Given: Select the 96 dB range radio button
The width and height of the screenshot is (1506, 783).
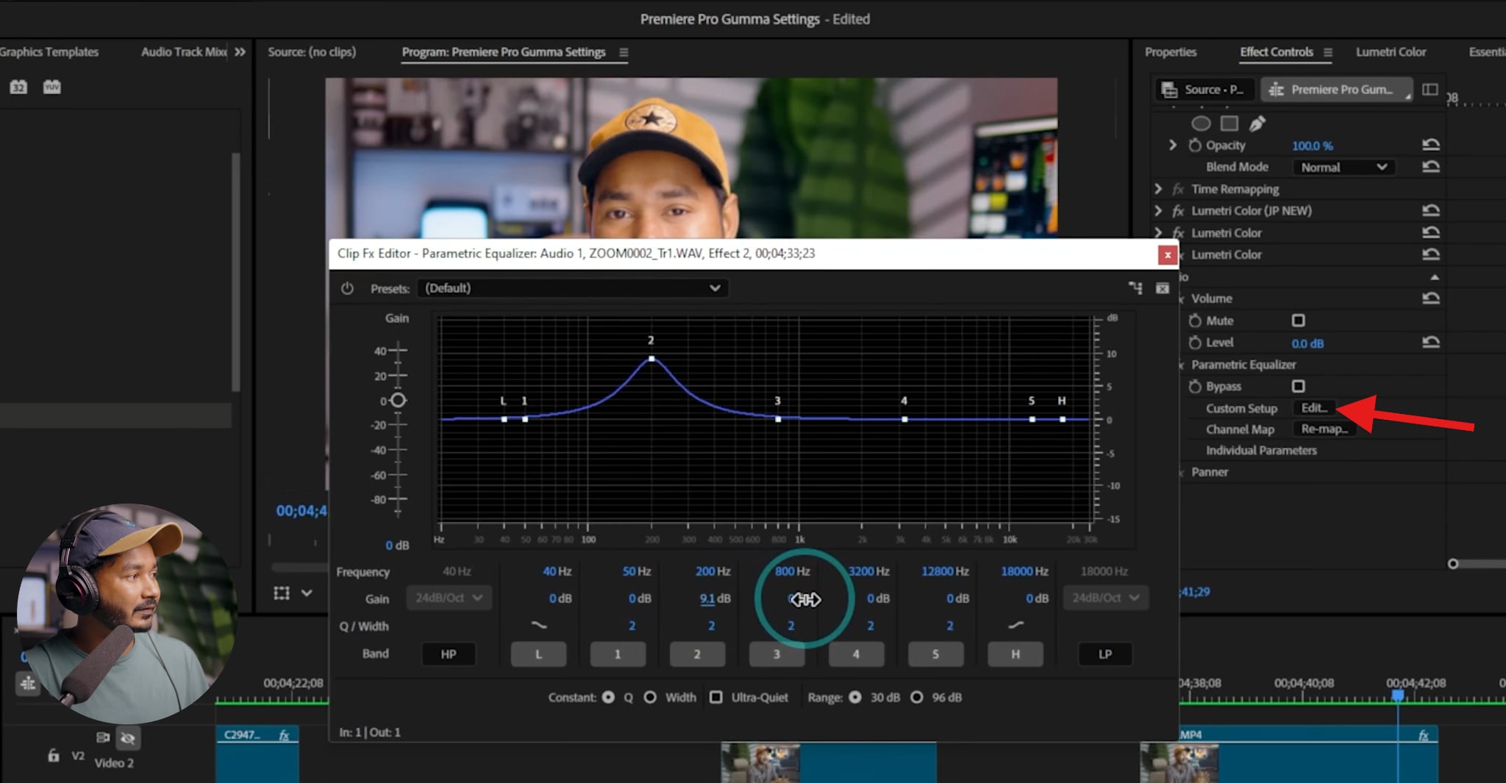Looking at the screenshot, I should (917, 697).
